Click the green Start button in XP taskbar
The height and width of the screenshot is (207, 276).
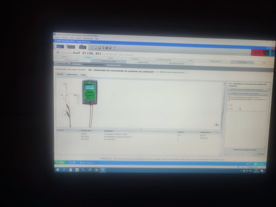click(x=60, y=163)
